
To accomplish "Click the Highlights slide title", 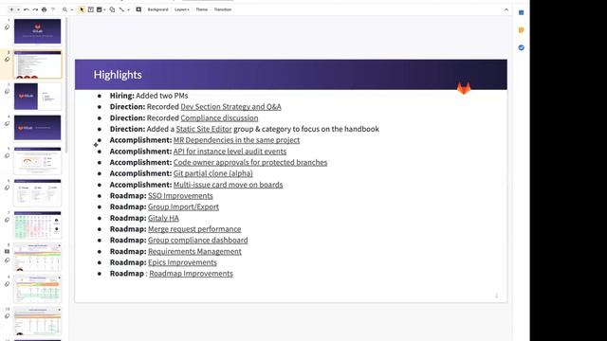I will tap(118, 75).
